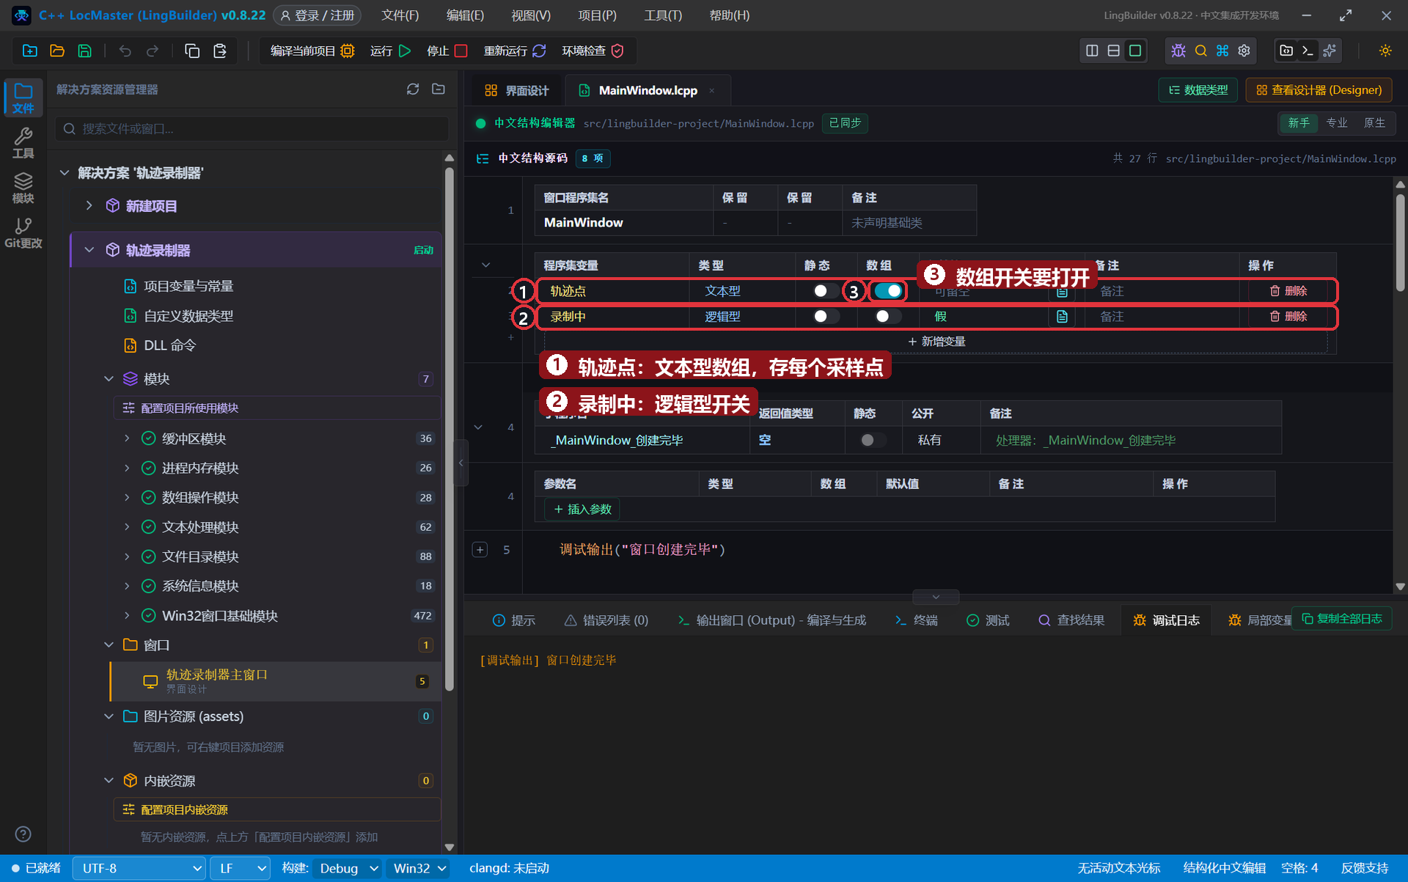Click 新增变量 button
The height and width of the screenshot is (882, 1408).
(x=936, y=342)
